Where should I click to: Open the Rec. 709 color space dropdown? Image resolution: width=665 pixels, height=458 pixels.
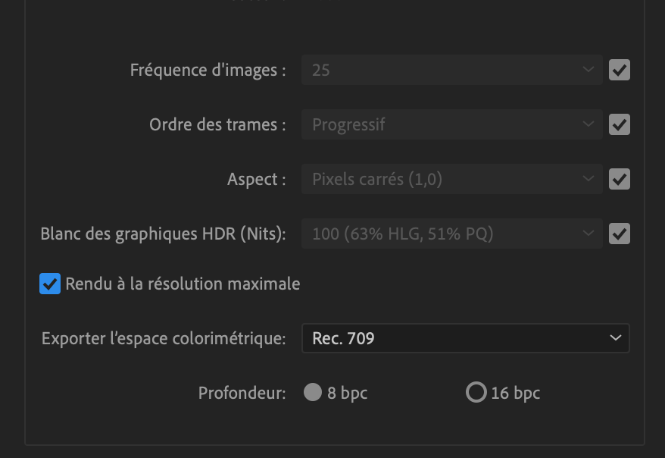[x=465, y=338]
